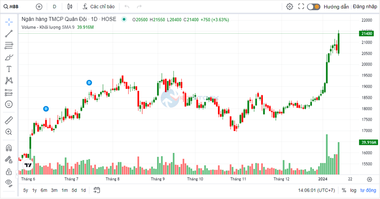Screen dimensions: 380x199
Task: Select Volume - Khối lượng SMA 9 legend
Action: pos(48,27)
